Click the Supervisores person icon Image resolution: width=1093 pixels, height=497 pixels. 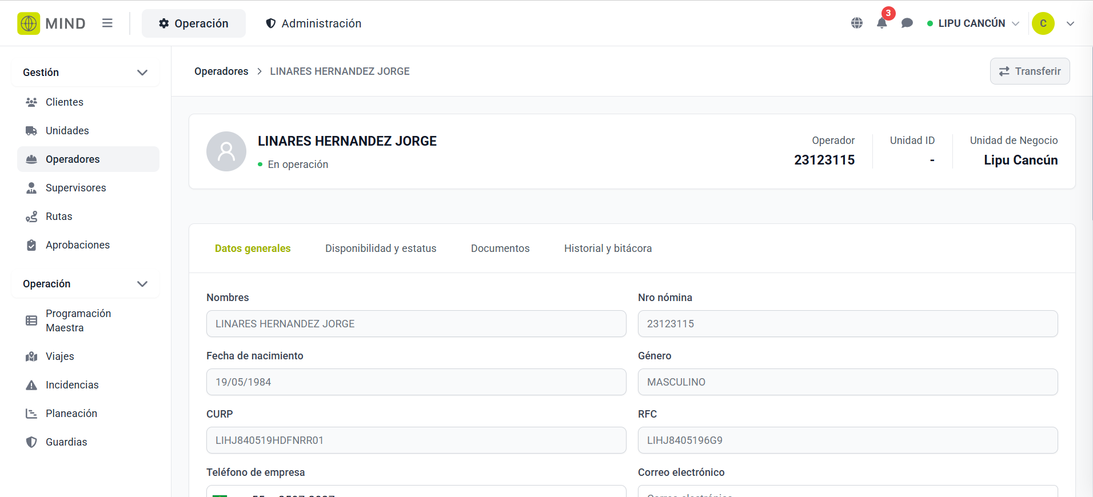point(31,188)
